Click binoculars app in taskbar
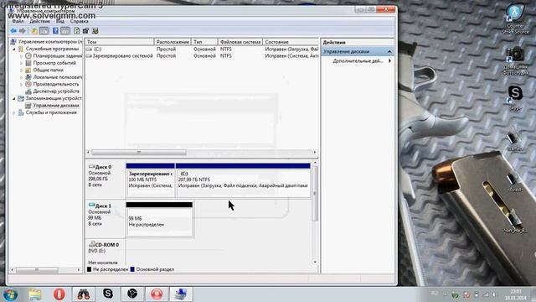The image size is (536, 302). click(x=84, y=294)
